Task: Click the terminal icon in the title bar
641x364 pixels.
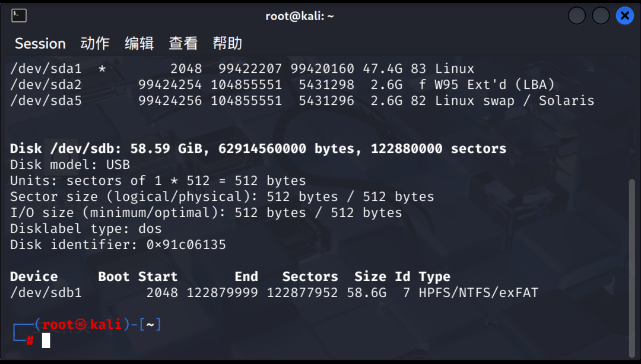Action: coord(19,16)
